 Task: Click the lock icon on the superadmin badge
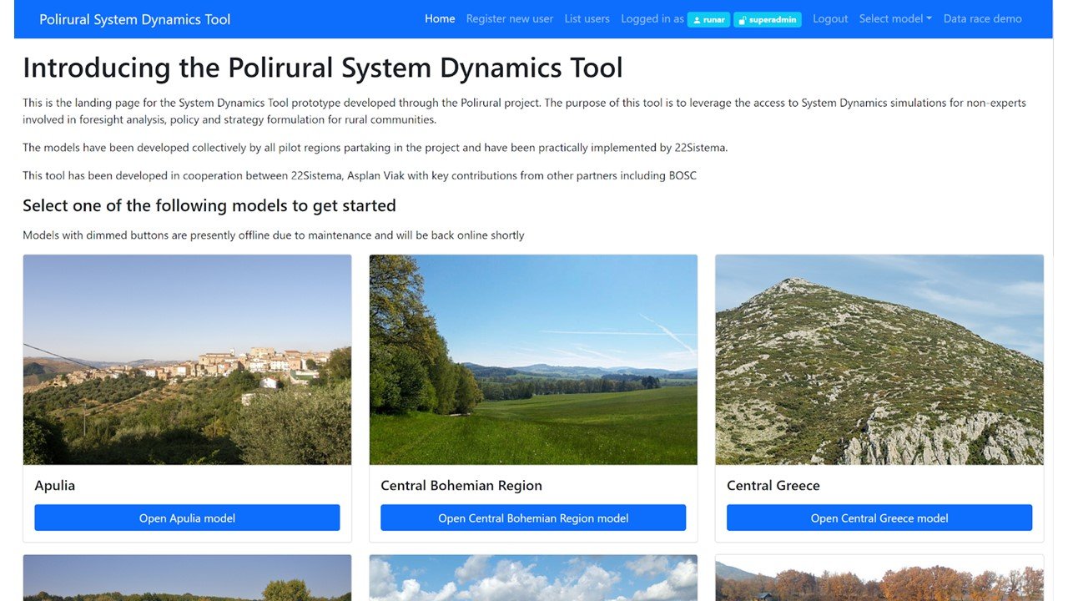(x=743, y=19)
